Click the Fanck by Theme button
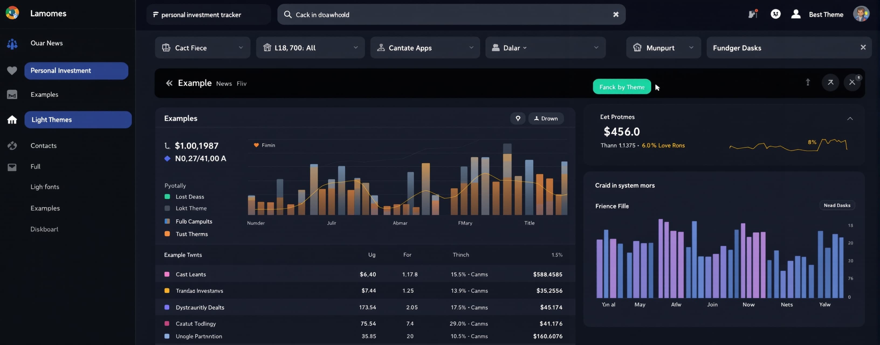880x345 pixels. pyautogui.click(x=622, y=87)
